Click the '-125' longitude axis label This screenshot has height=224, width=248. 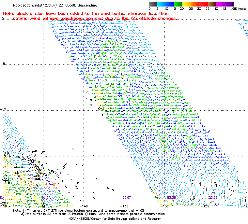click(x=205, y=206)
